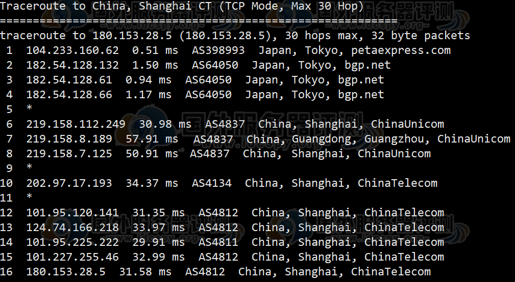515x282 pixels.
Task: Click the asterisk on hop 5
Action: point(29,108)
